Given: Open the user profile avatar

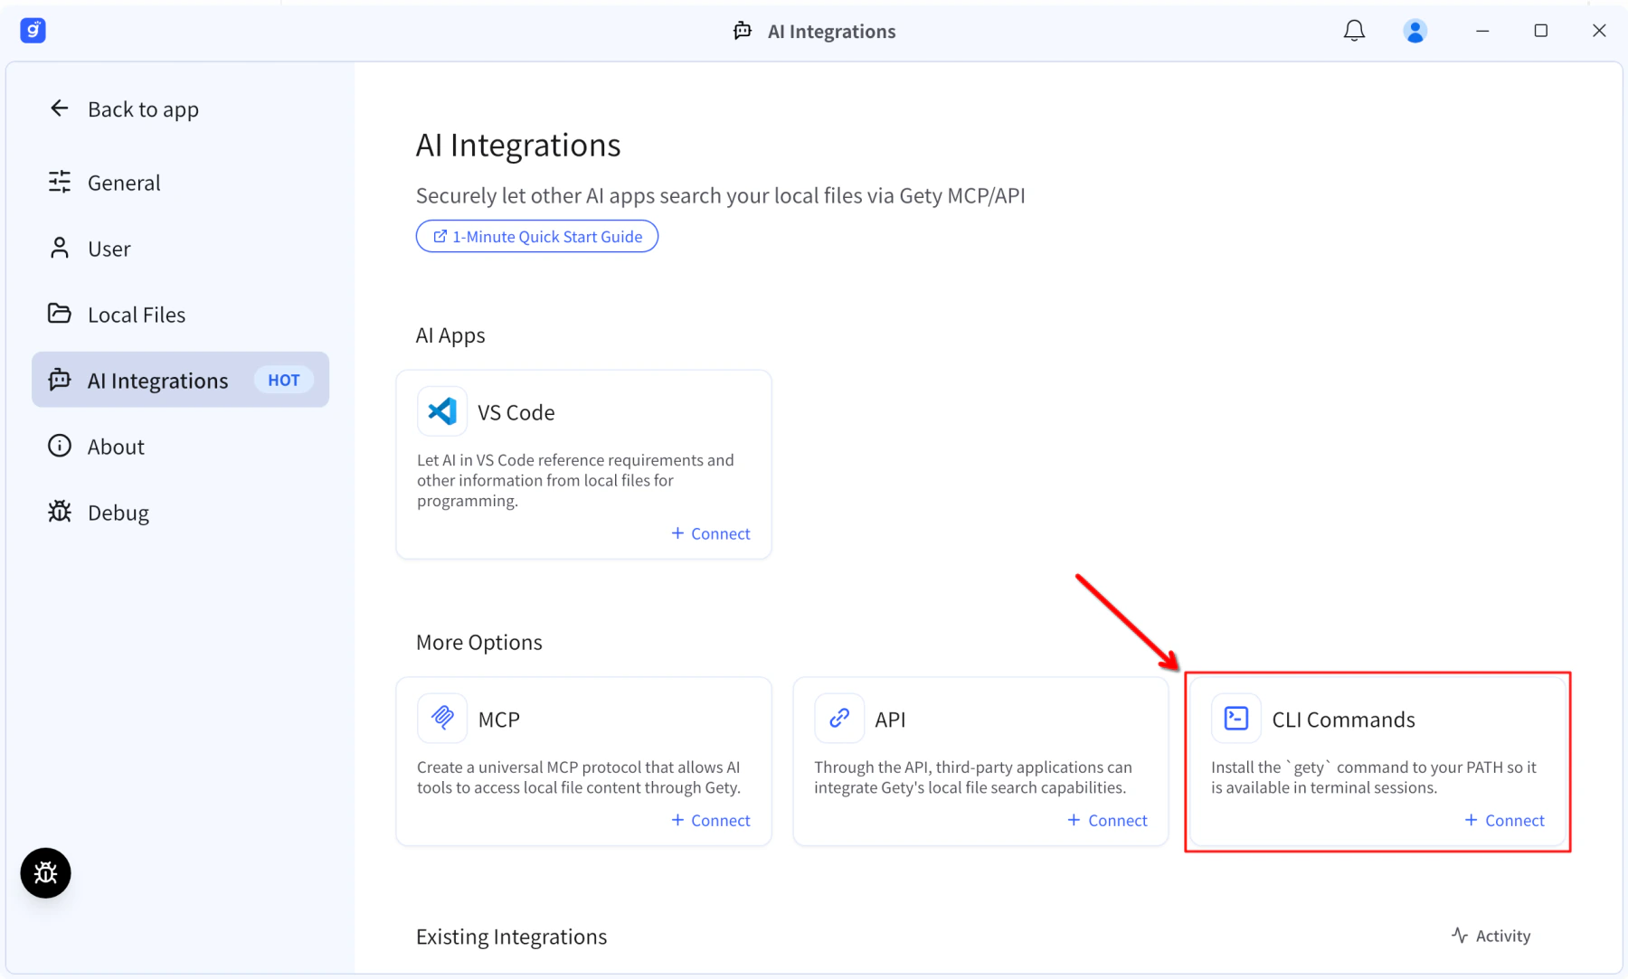Looking at the screenshot, I should pyautogui.click(x=1415, y=31).
